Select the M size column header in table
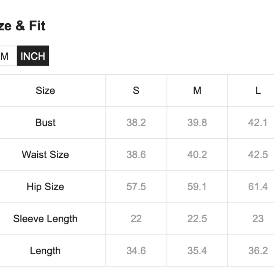 coord(197,90)
